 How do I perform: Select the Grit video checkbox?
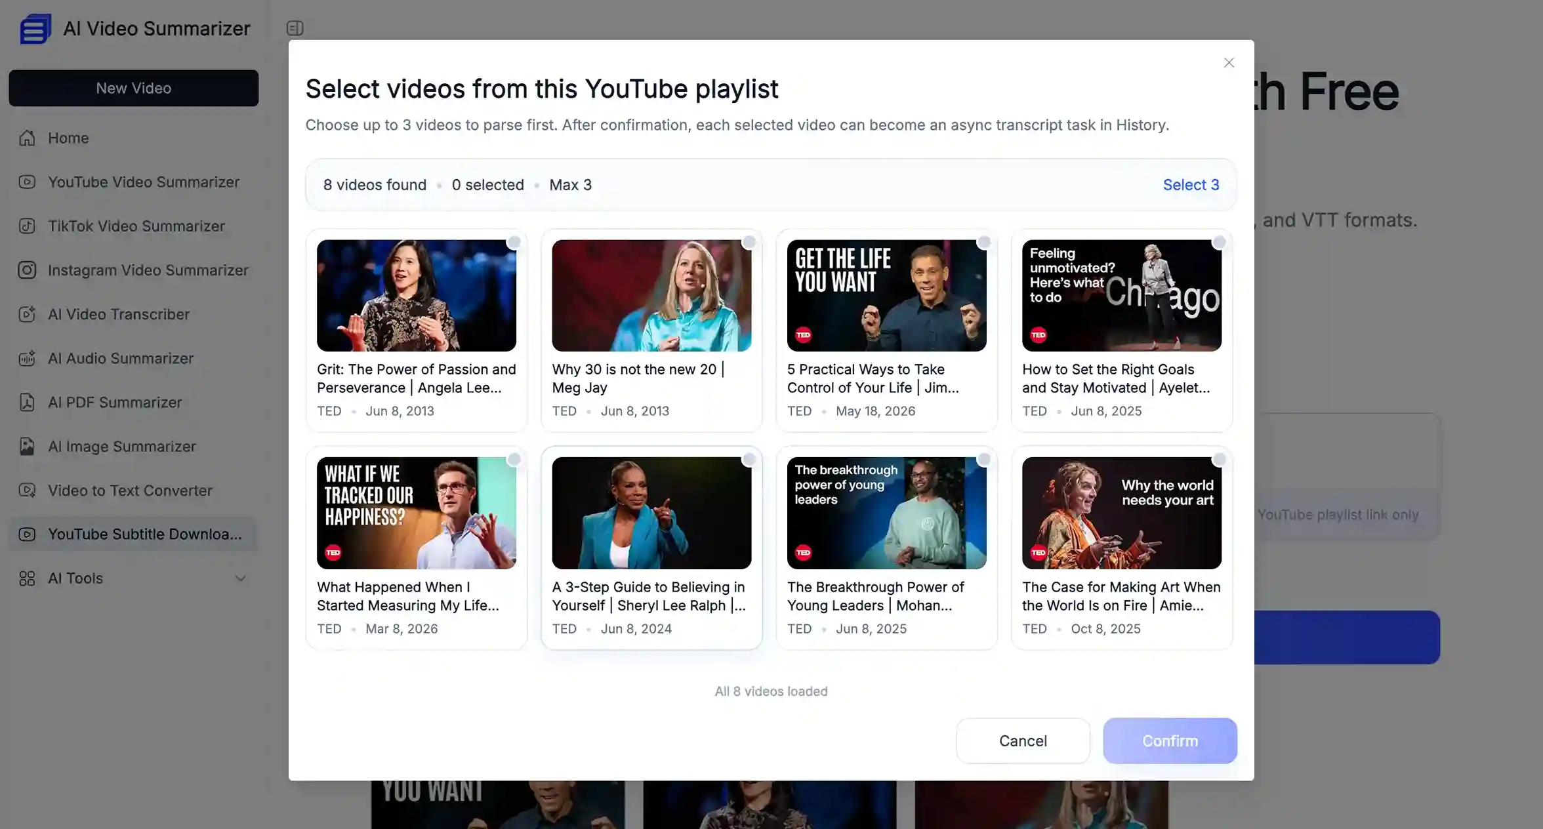(x=514, y=242)
